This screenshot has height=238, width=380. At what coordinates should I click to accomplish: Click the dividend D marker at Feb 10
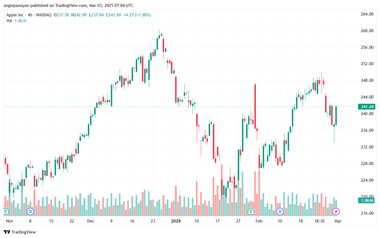[x=280, y=212]
